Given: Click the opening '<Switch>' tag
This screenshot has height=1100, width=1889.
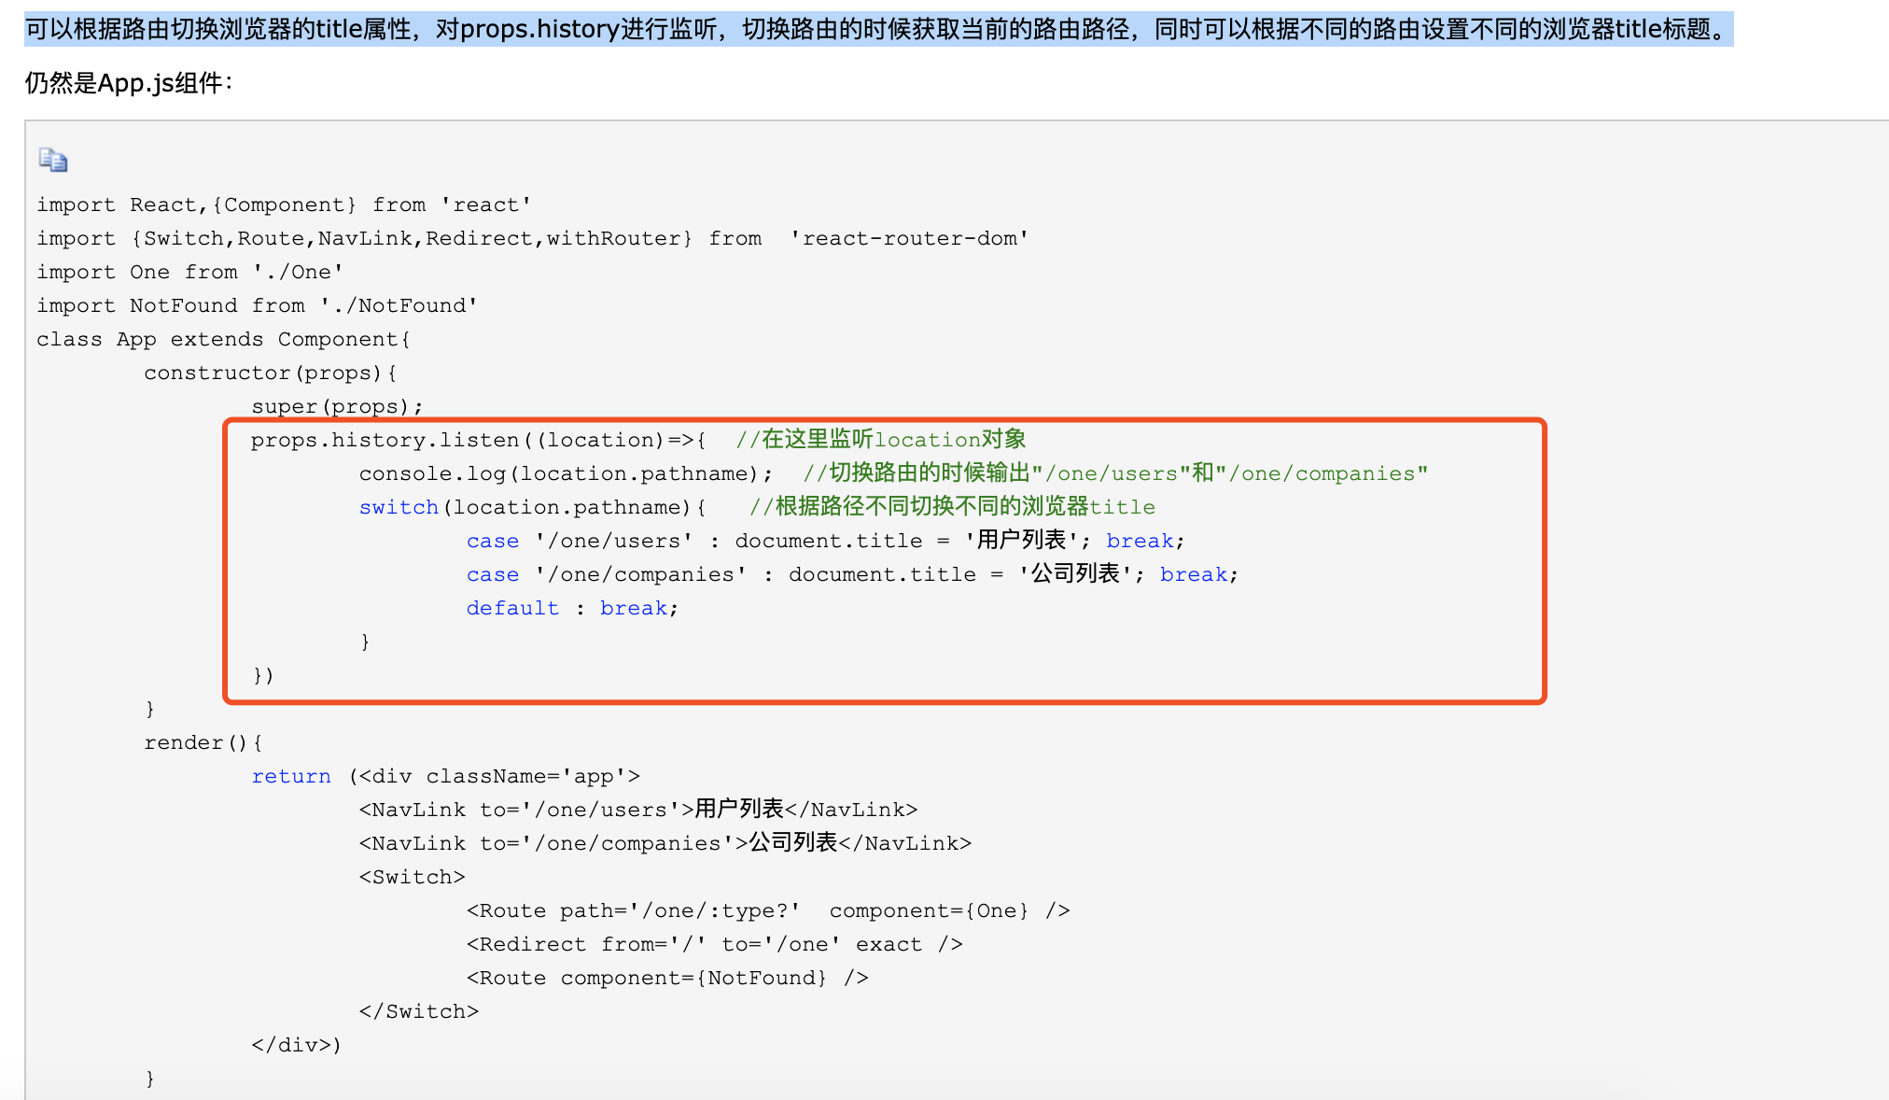Looking at the screenshot, I should click(412, 877).
